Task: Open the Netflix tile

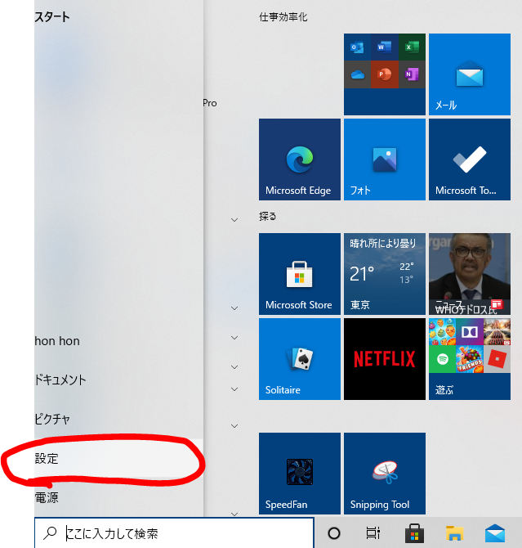Action: 385,359
